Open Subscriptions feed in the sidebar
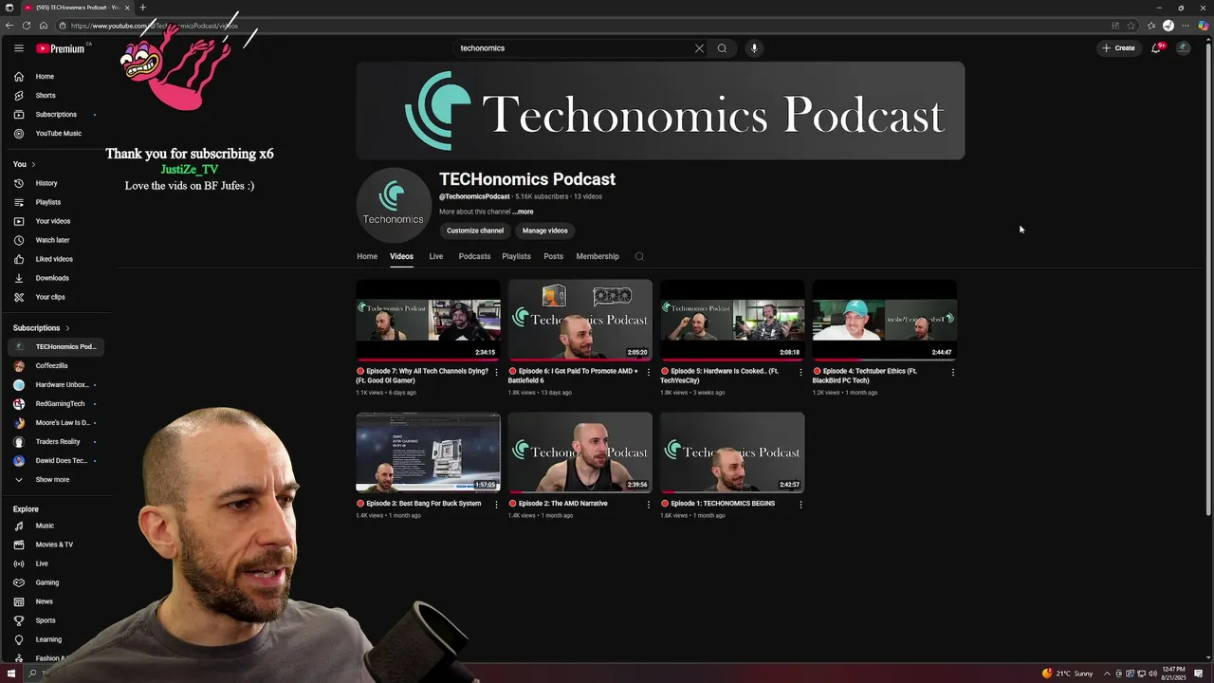The width and height of the screenshot is (1214, 683). 57,115
